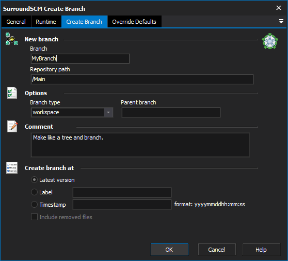Open the tab overflow menu arrow
288x261 pixels.
pyautogui.click(x=281, y=21)
